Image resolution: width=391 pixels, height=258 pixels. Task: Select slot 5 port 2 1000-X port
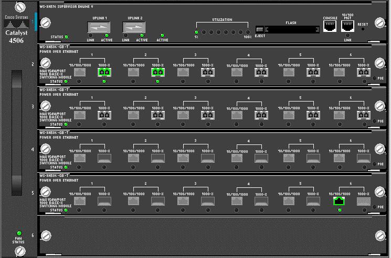(x=158, y=201)
